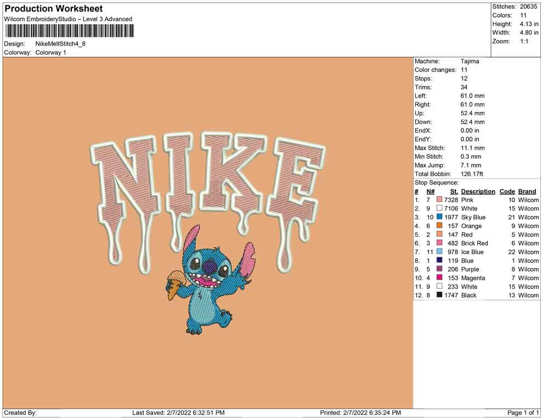Select the Red thread swatch in row 5
543x418 pixels.
439,234
